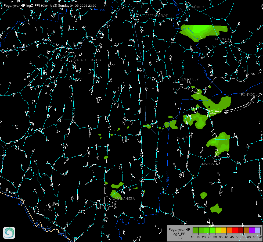
Task: Click the Somogy county border label
Action: pyautogui.click(x=167, y=176)
